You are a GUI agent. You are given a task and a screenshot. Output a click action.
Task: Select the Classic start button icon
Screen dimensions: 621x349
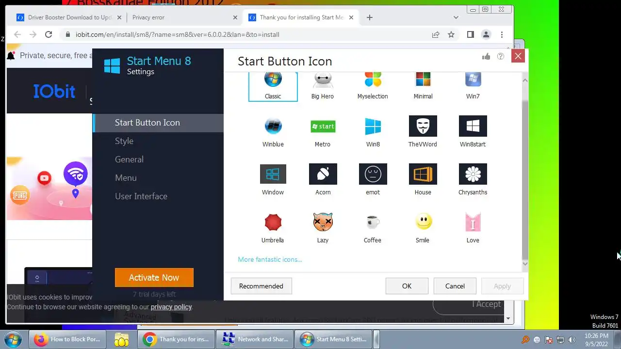point(273,86)
